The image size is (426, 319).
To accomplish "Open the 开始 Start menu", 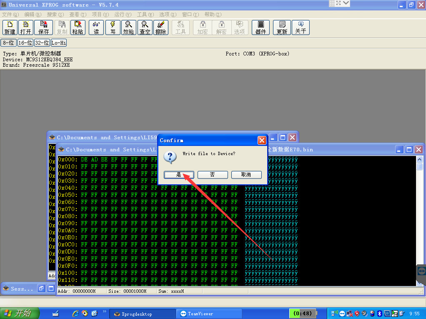I will click(19, 313).
